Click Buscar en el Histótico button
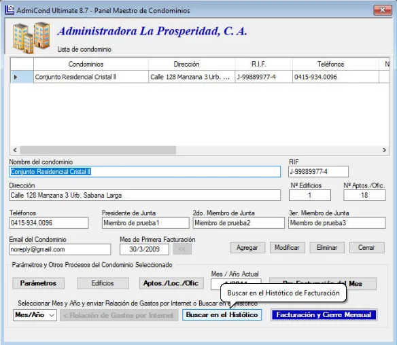Image resolution: width=397 pixels, height=345 pixels. pos(222,315)
